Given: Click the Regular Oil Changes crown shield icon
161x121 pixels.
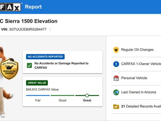Looking at the screenshot, I should pyautogui.click(x=116, y=50).
